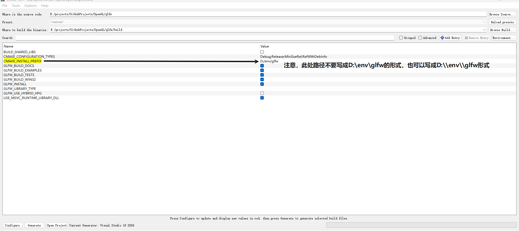This screenshot has height=231, width=519.
Task: Expand the build binaries path dropdown
Action: (484, 30)
